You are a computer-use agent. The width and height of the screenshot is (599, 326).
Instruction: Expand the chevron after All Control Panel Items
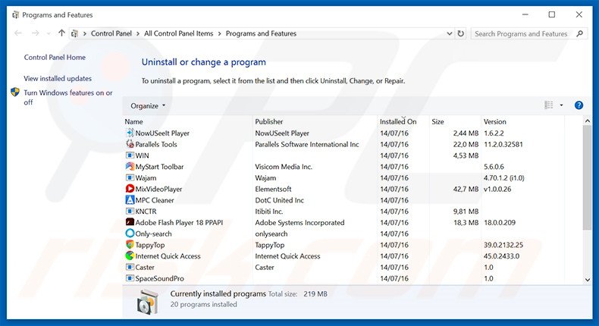coord(219,33)
